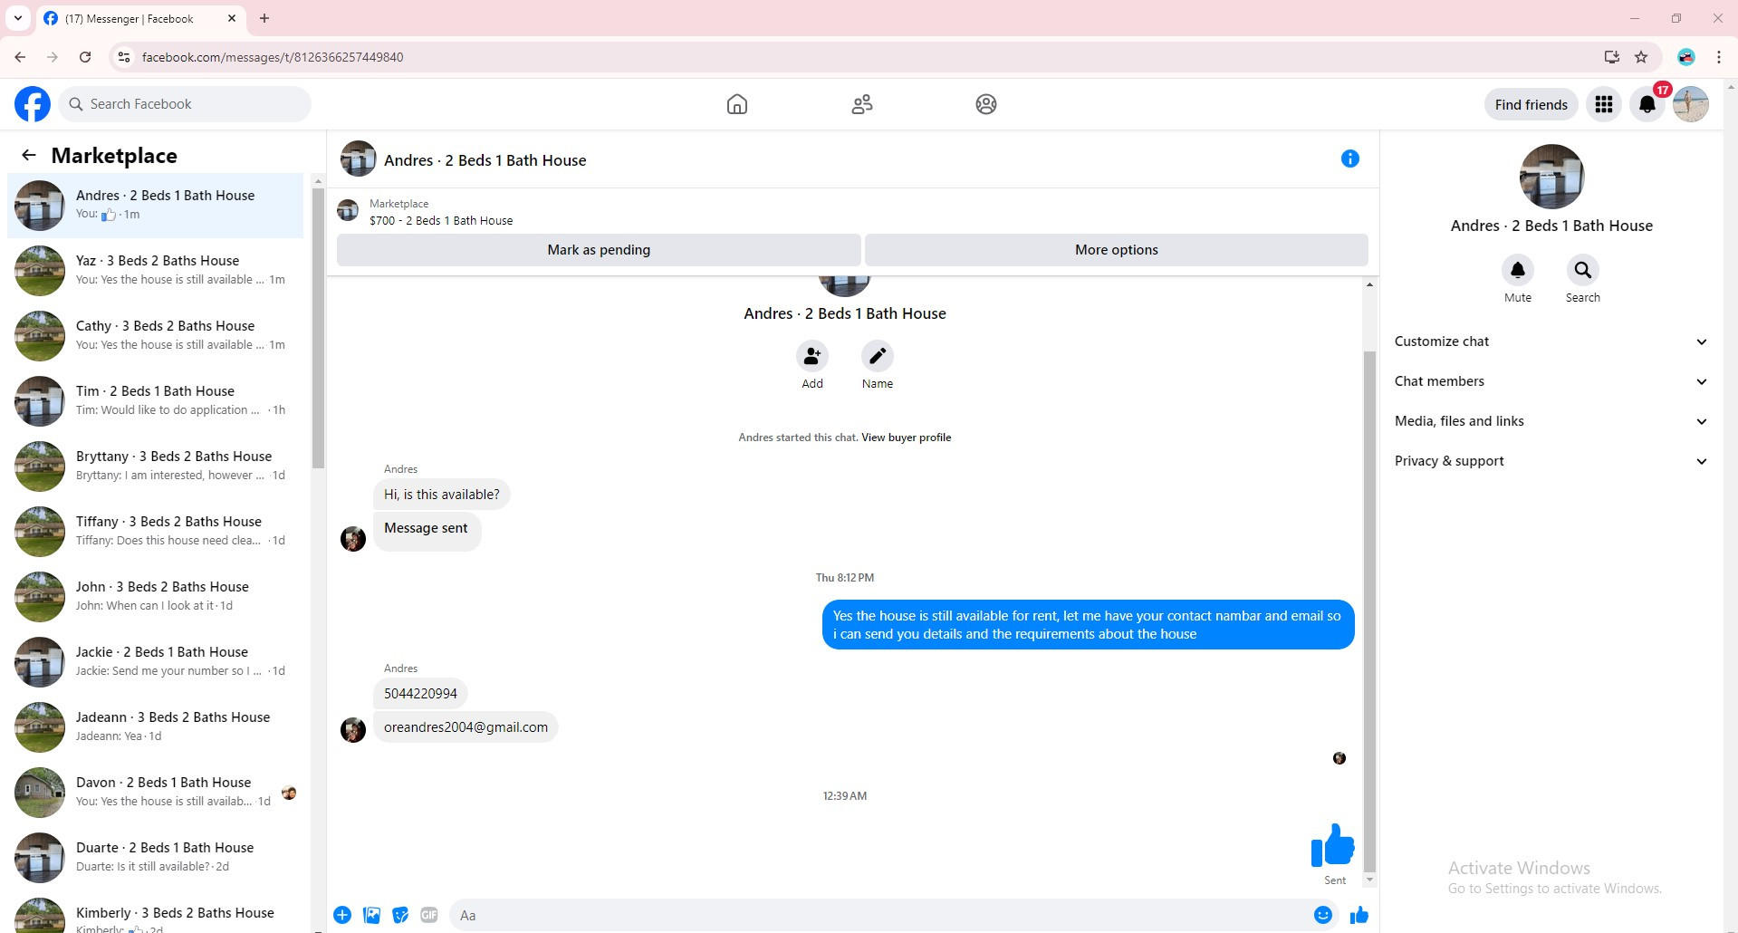This screenshot has width=1738, height=933.
Task: Click the 5044220994 phone number message
Action: pos(420,694)
